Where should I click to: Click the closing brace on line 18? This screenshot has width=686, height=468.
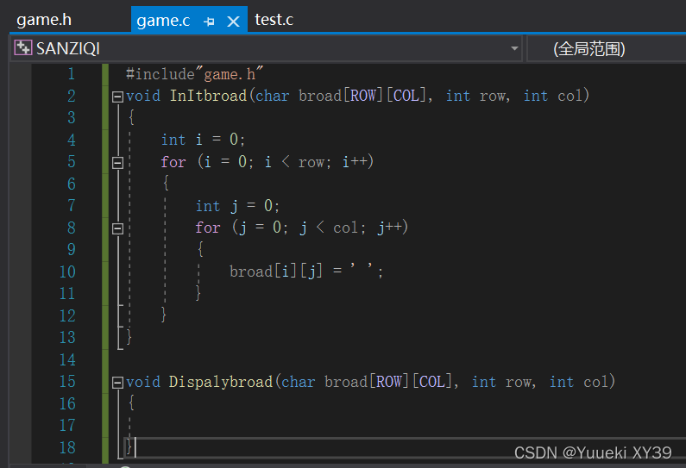[129, 447]
